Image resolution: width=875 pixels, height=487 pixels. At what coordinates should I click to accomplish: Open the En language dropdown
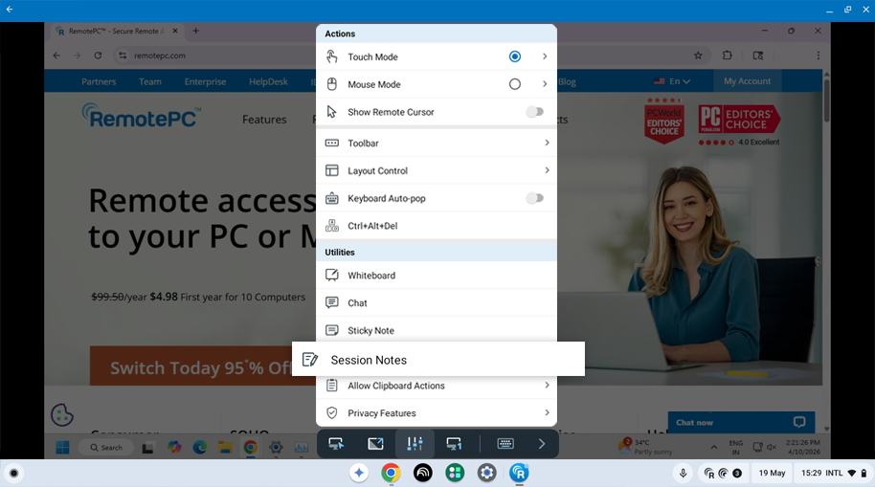click(672, 81)
